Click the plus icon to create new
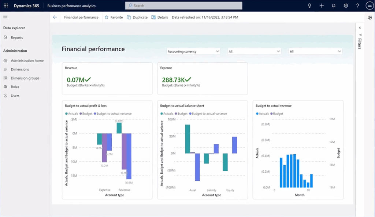This screenshot has width=375, height=217. [321, 5]
